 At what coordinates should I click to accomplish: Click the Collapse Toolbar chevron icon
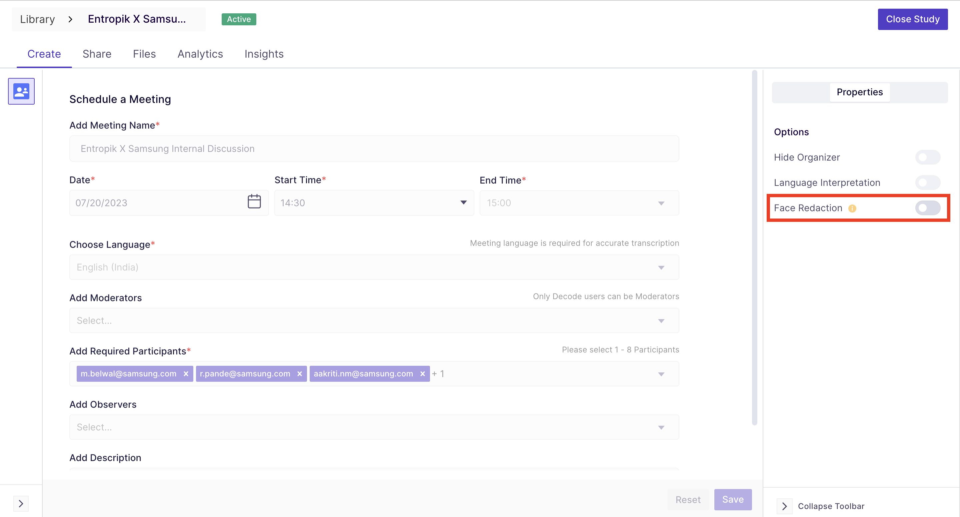[x=784, y=506]
